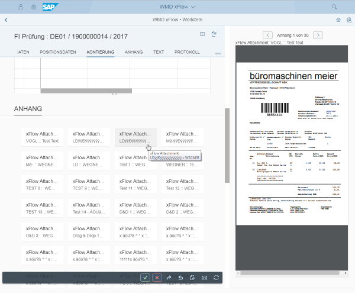Open attachment VOGL :: Test Text
355x293 pixels.
(43, 137)
